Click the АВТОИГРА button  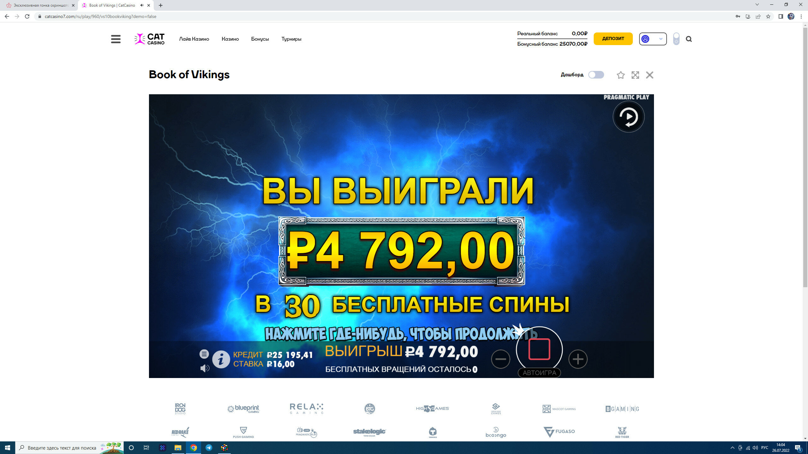(x=539, y=373)
